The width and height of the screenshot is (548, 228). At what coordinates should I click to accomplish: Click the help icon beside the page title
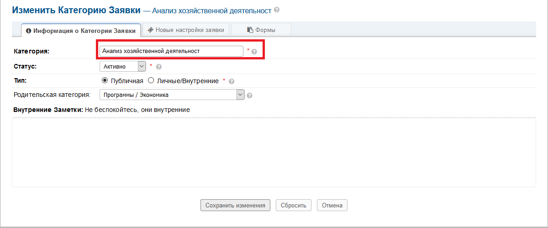[x=277, y=10]
